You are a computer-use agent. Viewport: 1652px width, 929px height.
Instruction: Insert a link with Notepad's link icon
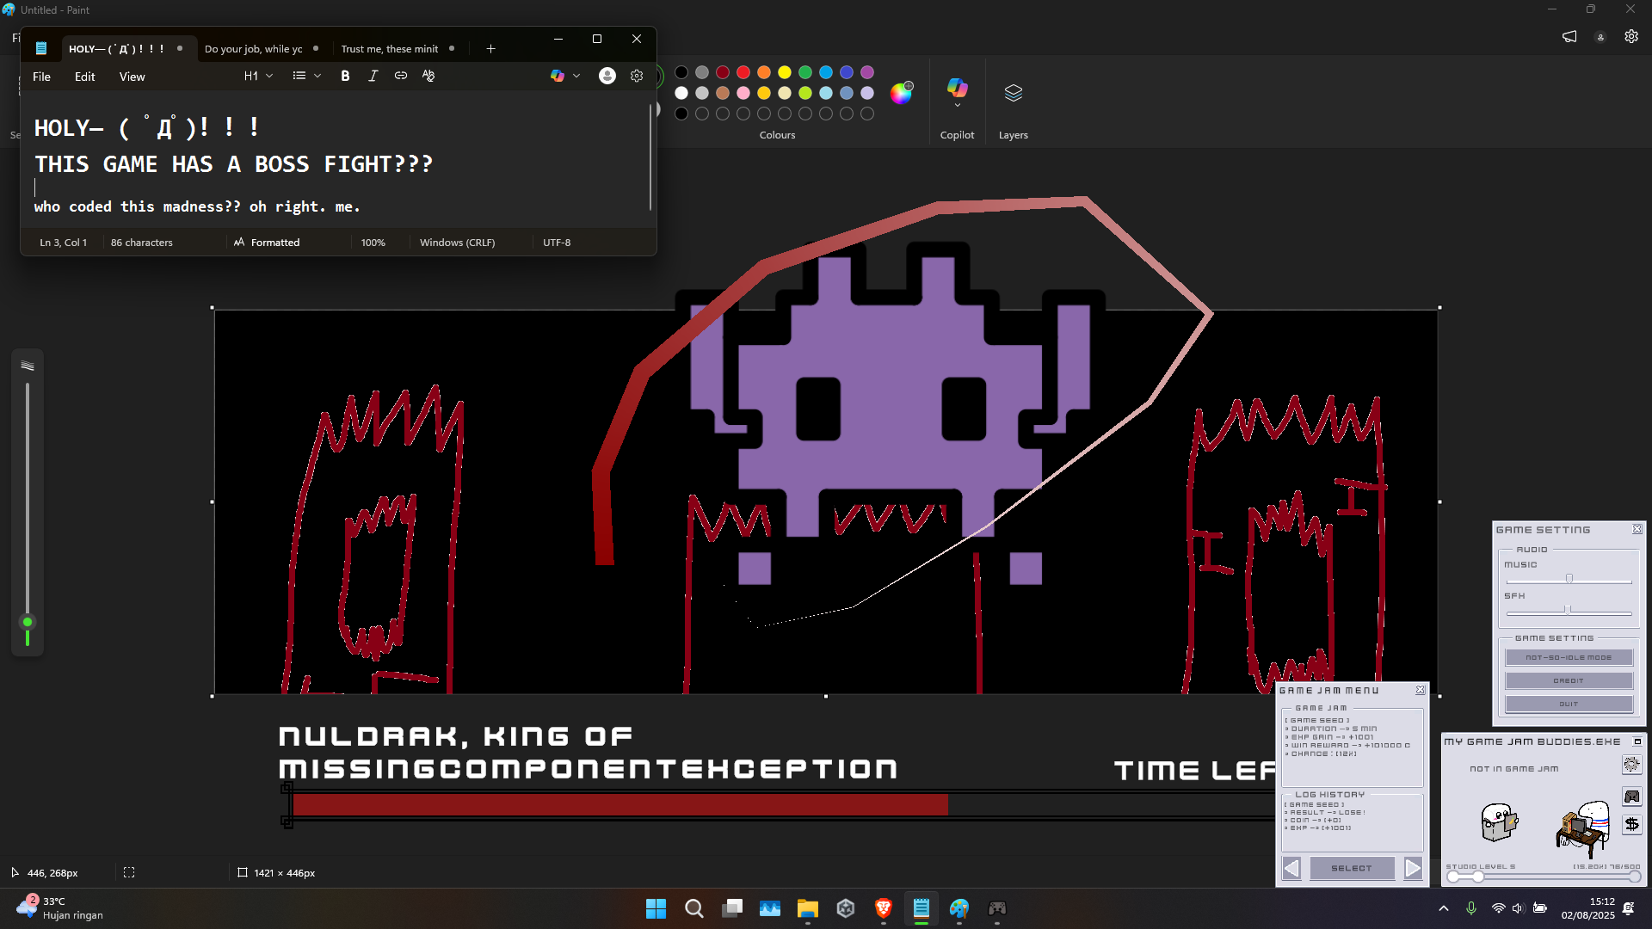(401, 76)
